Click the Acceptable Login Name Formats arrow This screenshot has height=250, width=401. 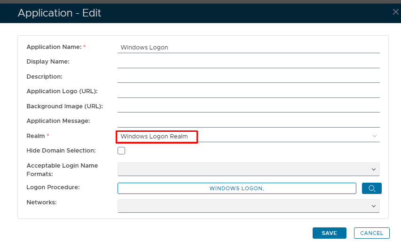(x=374, y=169)
